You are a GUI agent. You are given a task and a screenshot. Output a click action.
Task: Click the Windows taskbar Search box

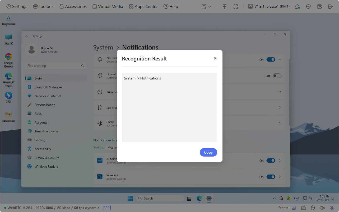[160, 198]
